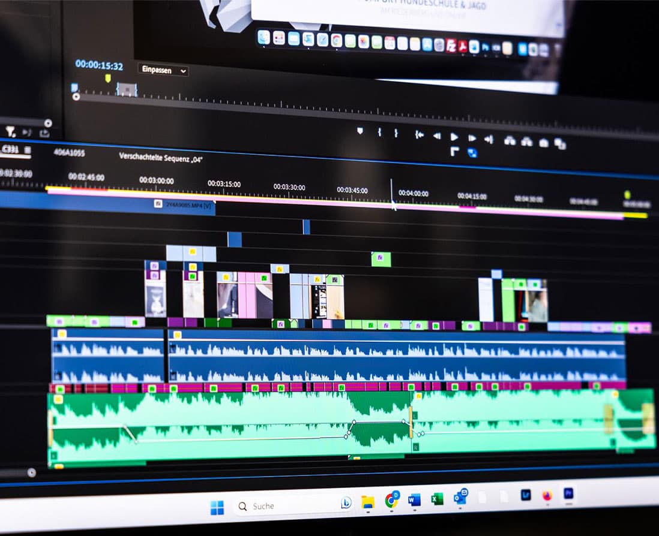Viewport: 659px width, 536px height.
Task: Open File Explorer from the taskbar
Action: click(368, 502)
